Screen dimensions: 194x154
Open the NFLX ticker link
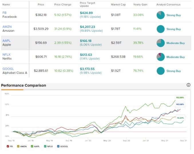coord(6,55)
